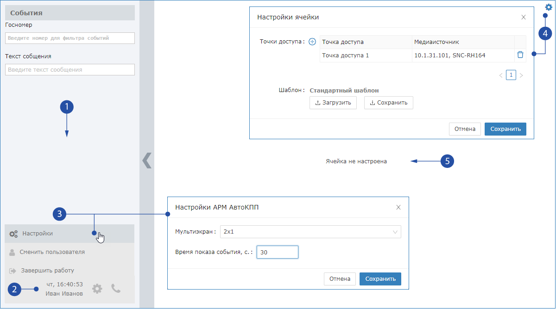Select Завершить работу menu item
The image size is (556, 309).
[x=47, y=270]
